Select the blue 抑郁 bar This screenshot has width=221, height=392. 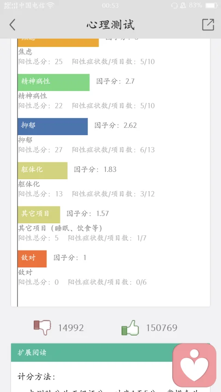pos(52,126)
